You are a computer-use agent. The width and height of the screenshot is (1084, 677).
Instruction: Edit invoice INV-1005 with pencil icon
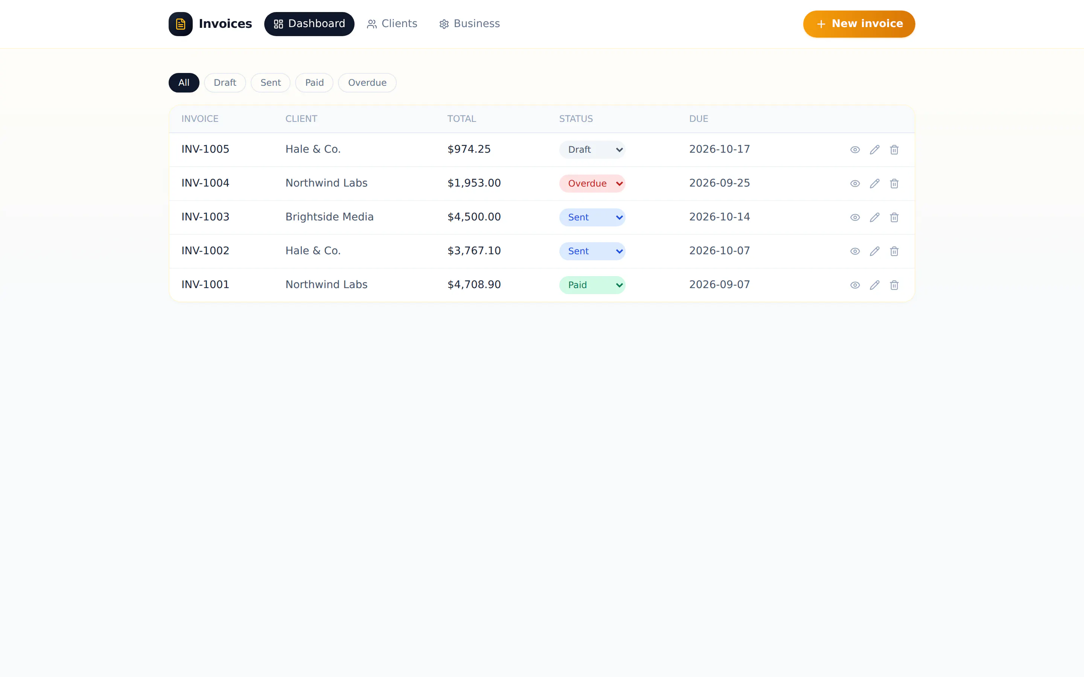(874, 150)
